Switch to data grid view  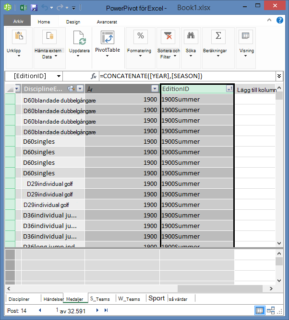click(x=260, y=310)
